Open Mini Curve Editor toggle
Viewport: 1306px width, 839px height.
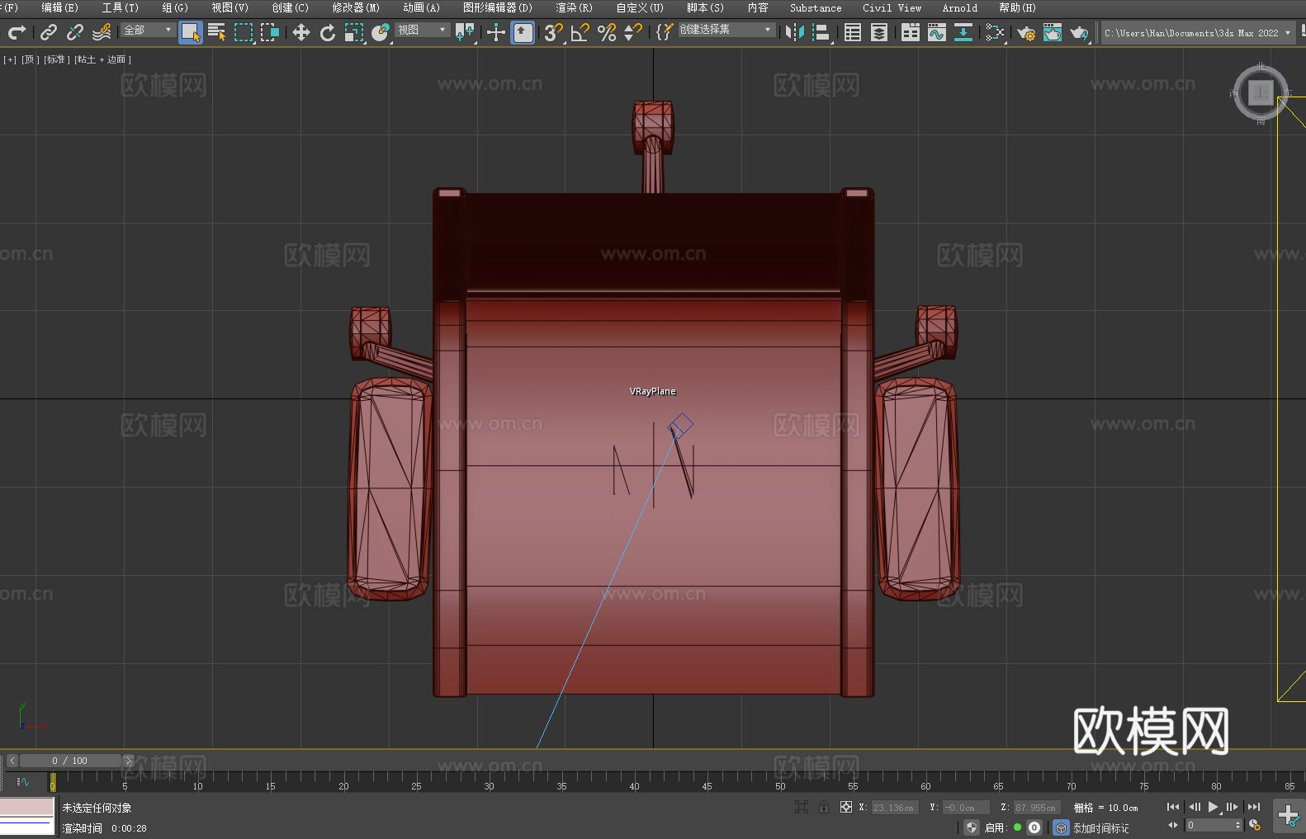22,781
